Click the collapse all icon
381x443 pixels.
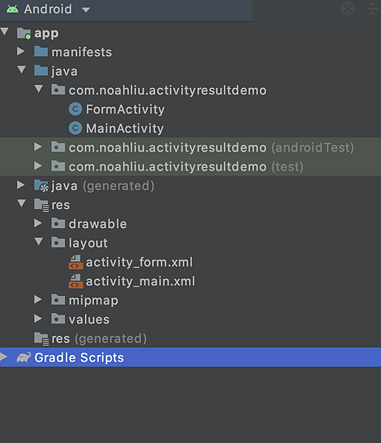click(372, 9)
